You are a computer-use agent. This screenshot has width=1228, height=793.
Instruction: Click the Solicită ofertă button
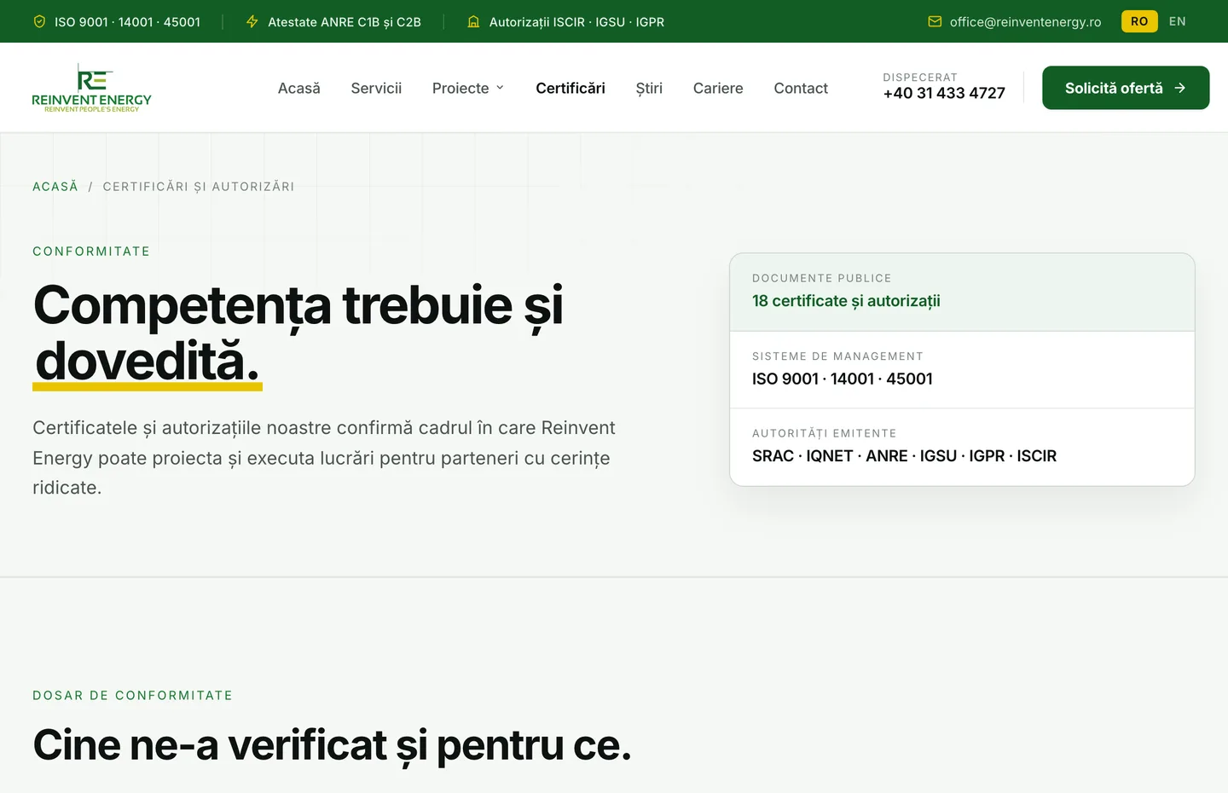click(x=1126, y=88)
